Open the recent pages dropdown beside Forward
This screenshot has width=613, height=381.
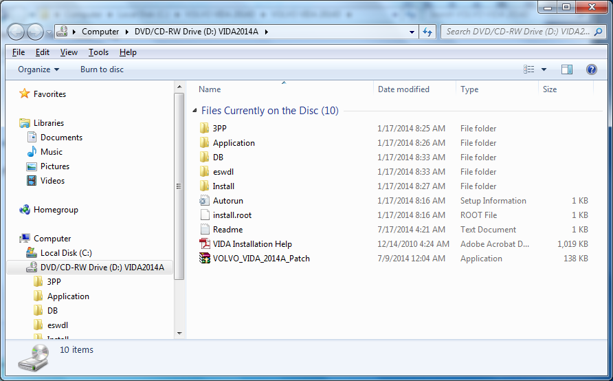(49, 32)
